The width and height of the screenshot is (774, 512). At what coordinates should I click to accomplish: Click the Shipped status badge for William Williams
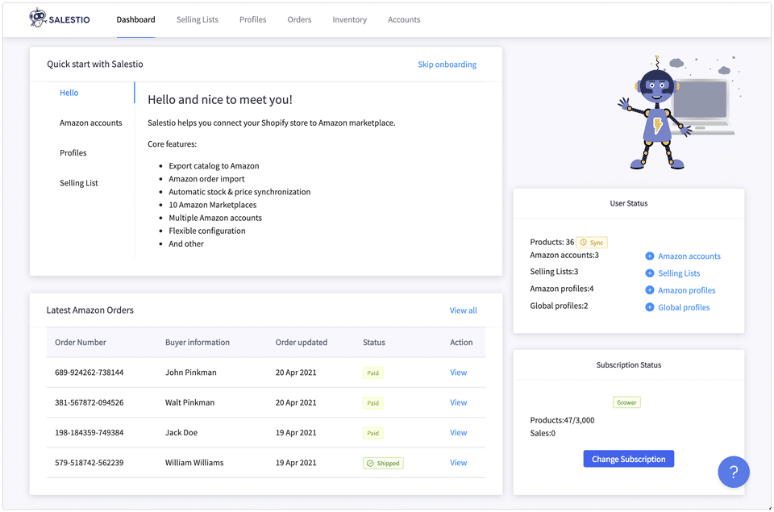[383, 463]
